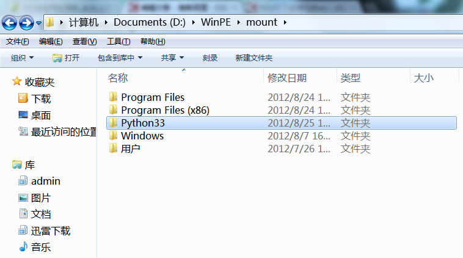Viewport: 463px width, 258px height.
Task: Click the Forward navigation arrow button
Action: [x=26, y=23]
